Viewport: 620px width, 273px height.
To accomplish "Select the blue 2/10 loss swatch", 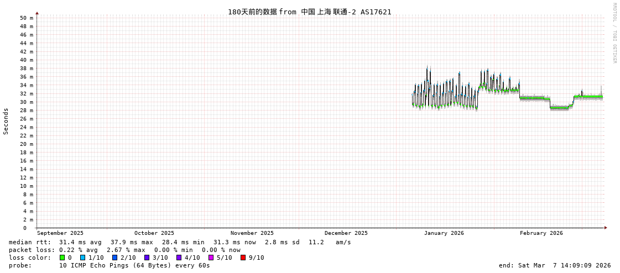I will point(114,258).
